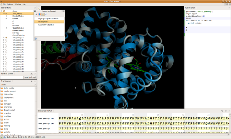
Task: Open the cmake_support folder
Action: point(10,91)
